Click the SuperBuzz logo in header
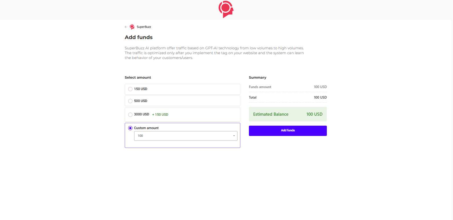This screenshot has height=220, width=453. point(226,9)
